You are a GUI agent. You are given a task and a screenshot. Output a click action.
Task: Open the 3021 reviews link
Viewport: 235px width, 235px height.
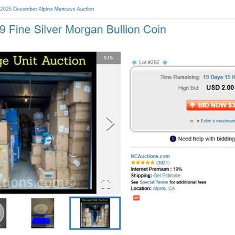click(x=163, y=163)
